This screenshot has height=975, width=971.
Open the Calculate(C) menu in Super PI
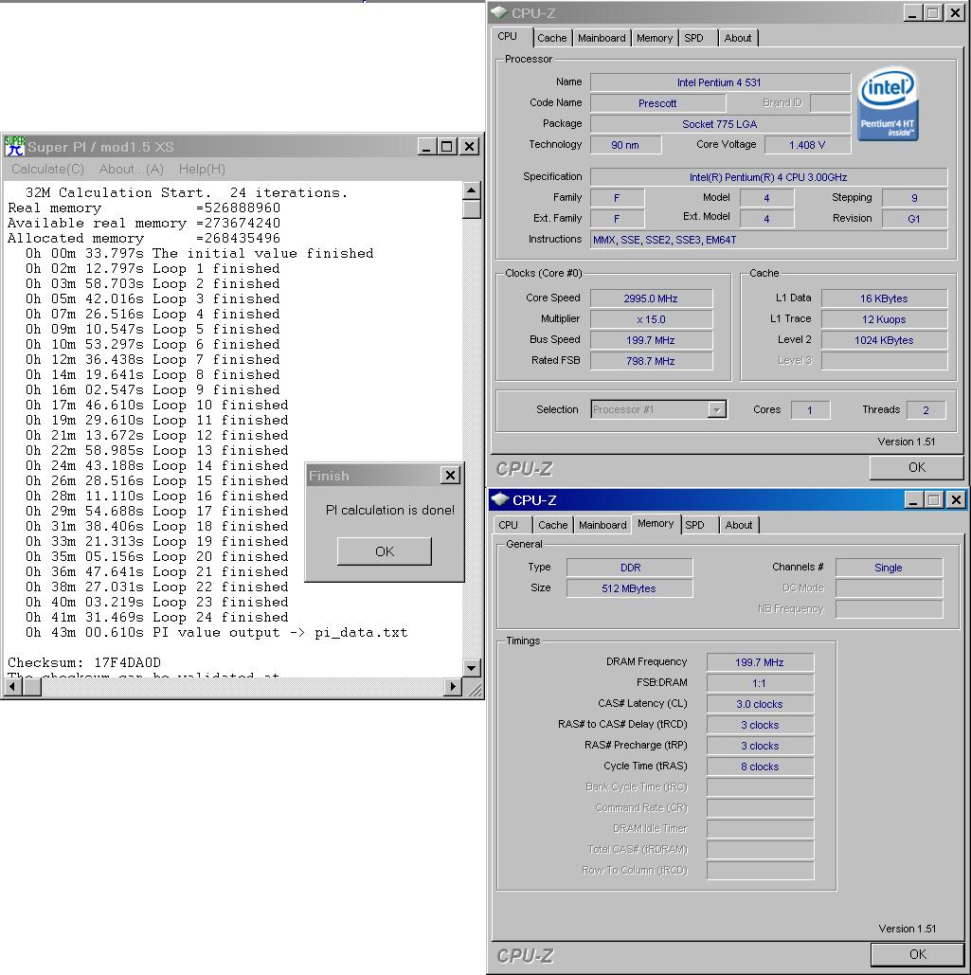(48, 169)
